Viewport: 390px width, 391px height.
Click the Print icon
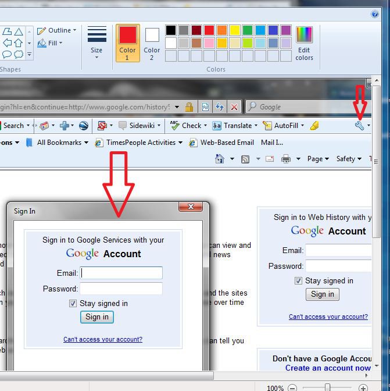[x=285, y=159]
